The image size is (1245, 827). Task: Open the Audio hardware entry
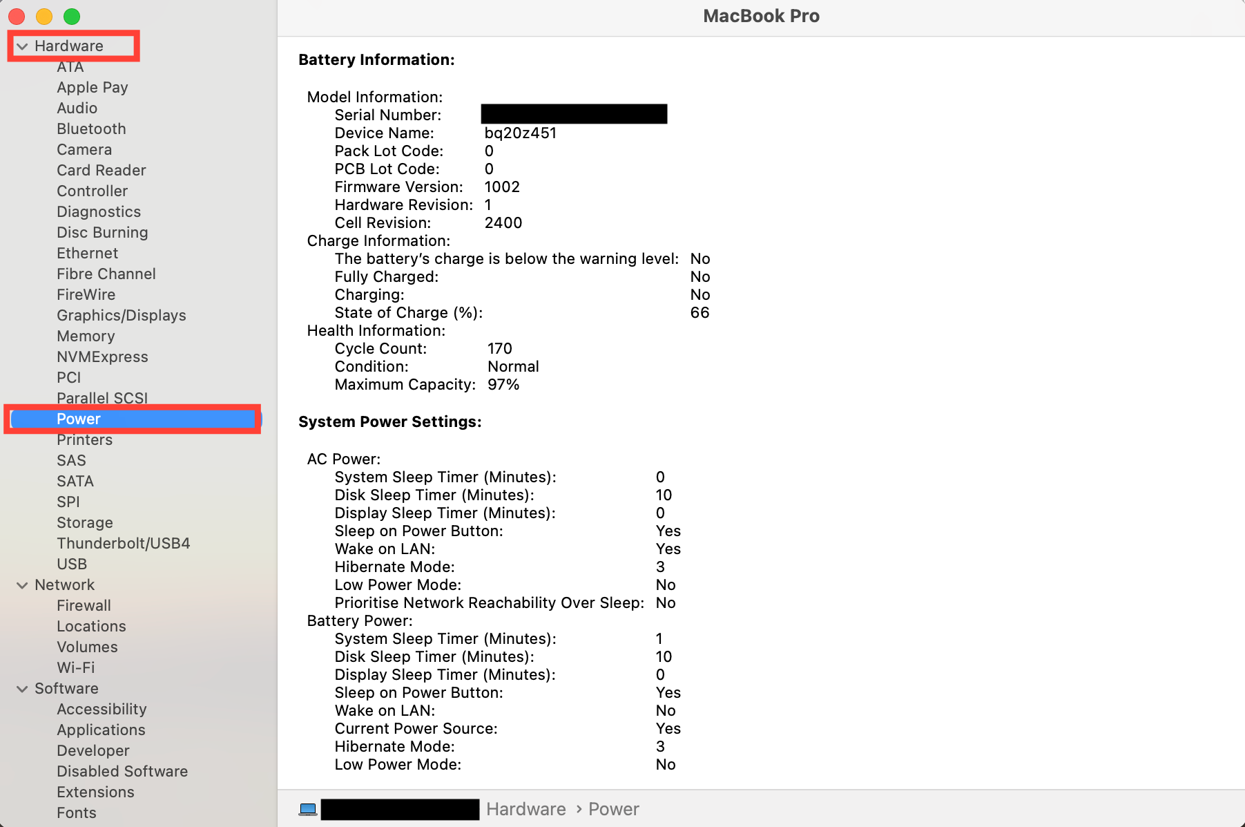click(77, 108)
